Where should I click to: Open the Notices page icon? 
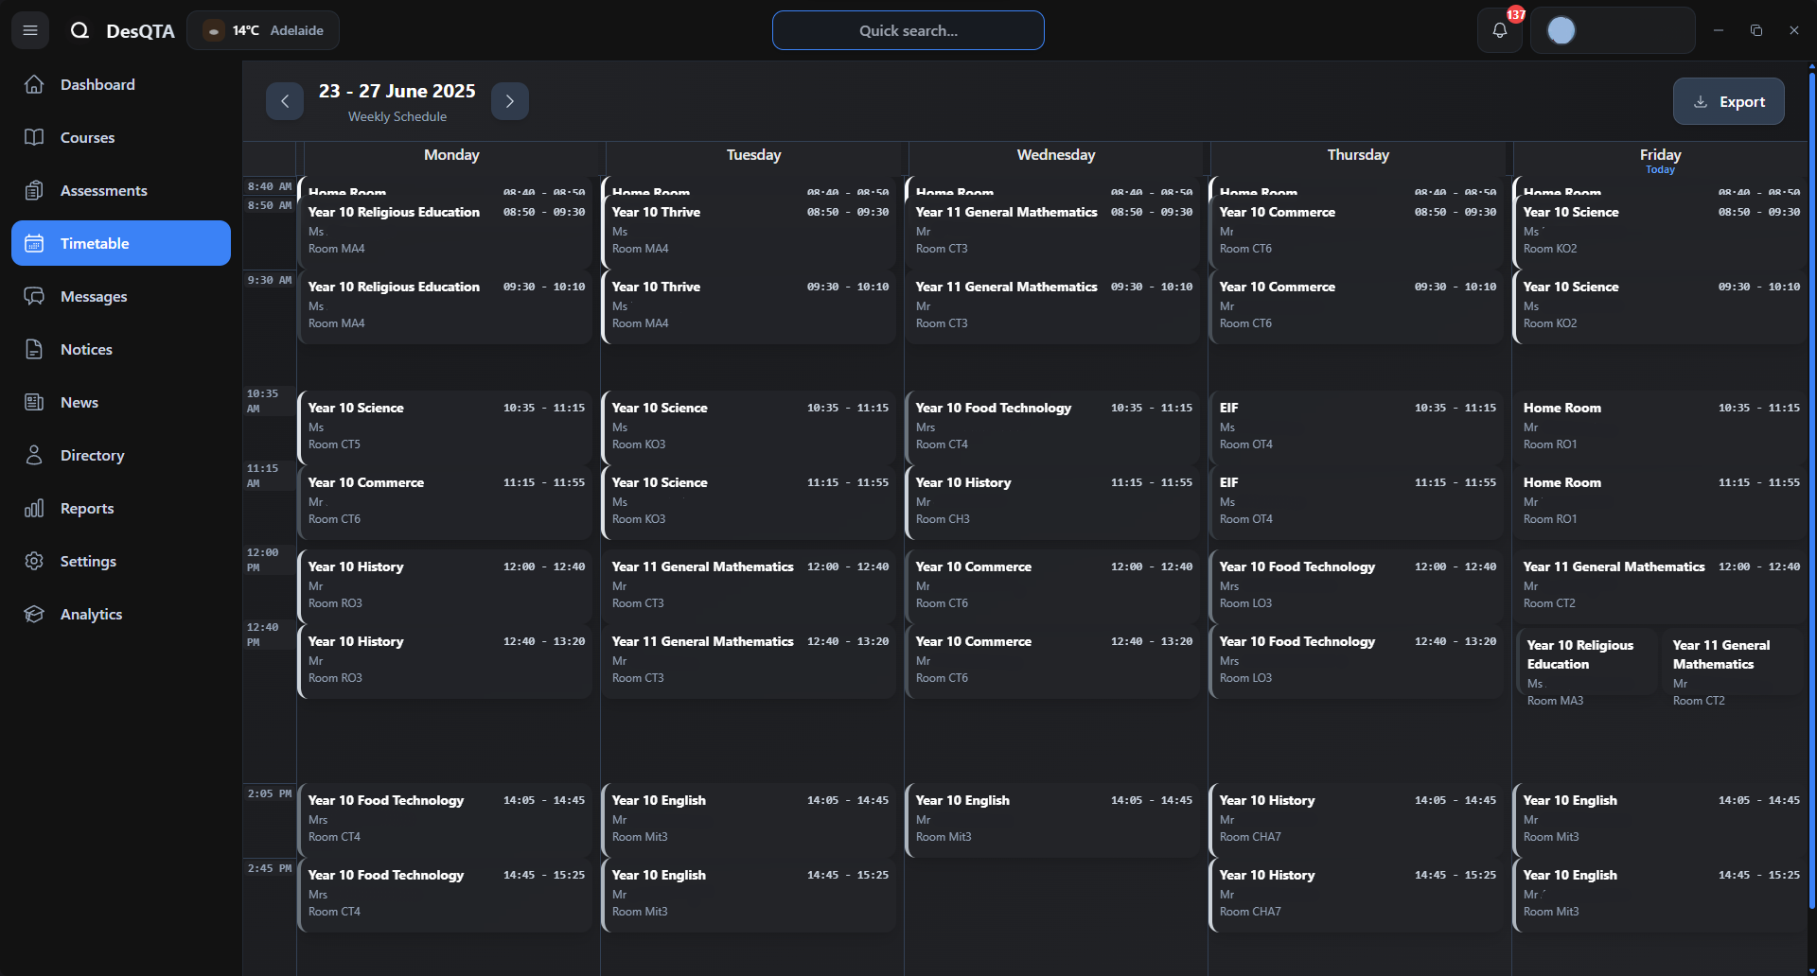pyautogui.click(x=34, y=349)
